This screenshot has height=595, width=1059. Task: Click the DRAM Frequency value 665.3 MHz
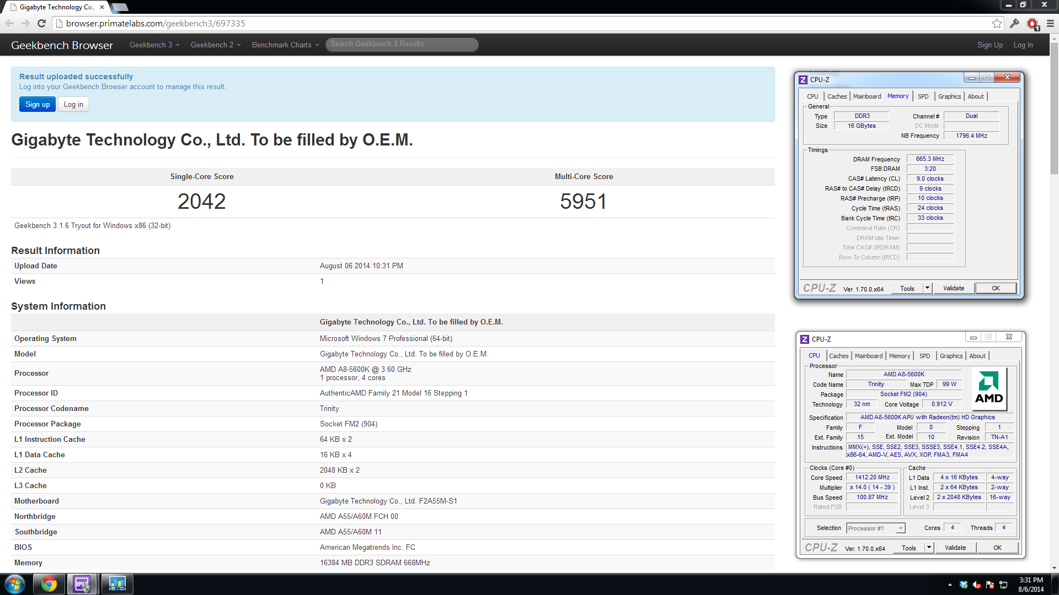[930, 159]
